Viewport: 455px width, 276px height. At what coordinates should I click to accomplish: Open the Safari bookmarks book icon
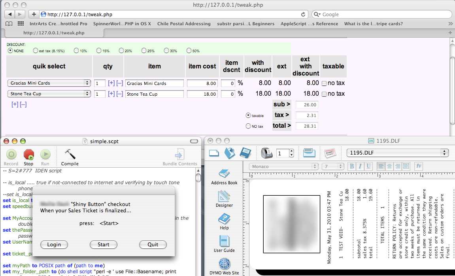pos(9,24)
